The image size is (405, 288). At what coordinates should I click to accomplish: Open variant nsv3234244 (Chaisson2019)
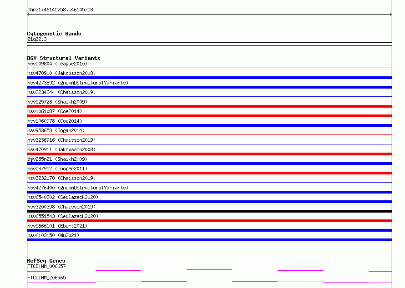click(61, 92)
